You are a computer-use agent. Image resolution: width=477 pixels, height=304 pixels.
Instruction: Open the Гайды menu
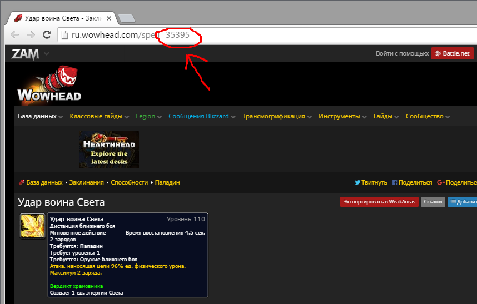[386, 116]
